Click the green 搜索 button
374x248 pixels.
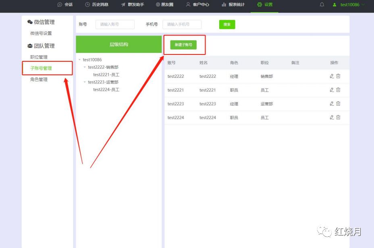227,24
